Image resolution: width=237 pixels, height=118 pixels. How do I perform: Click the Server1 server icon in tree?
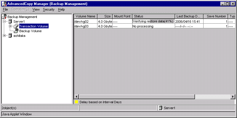[10, 21]
